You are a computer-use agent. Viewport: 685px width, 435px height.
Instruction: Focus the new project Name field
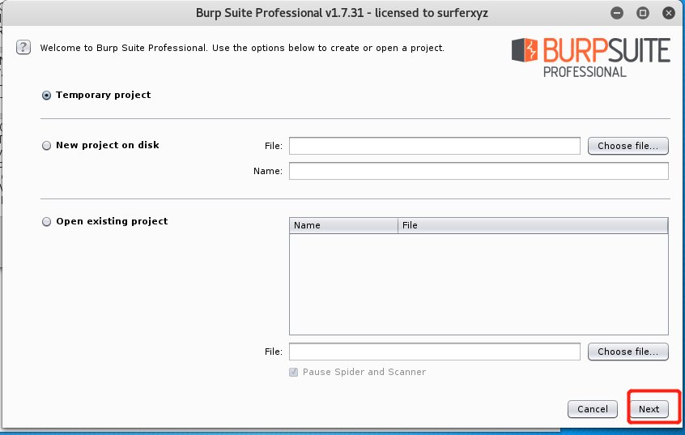pos(479,171)
